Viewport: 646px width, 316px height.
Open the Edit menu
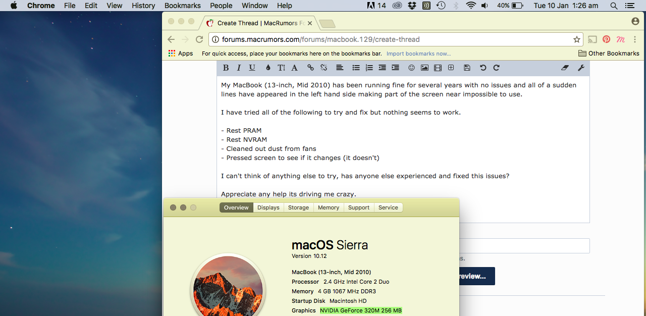pos(91,6)
